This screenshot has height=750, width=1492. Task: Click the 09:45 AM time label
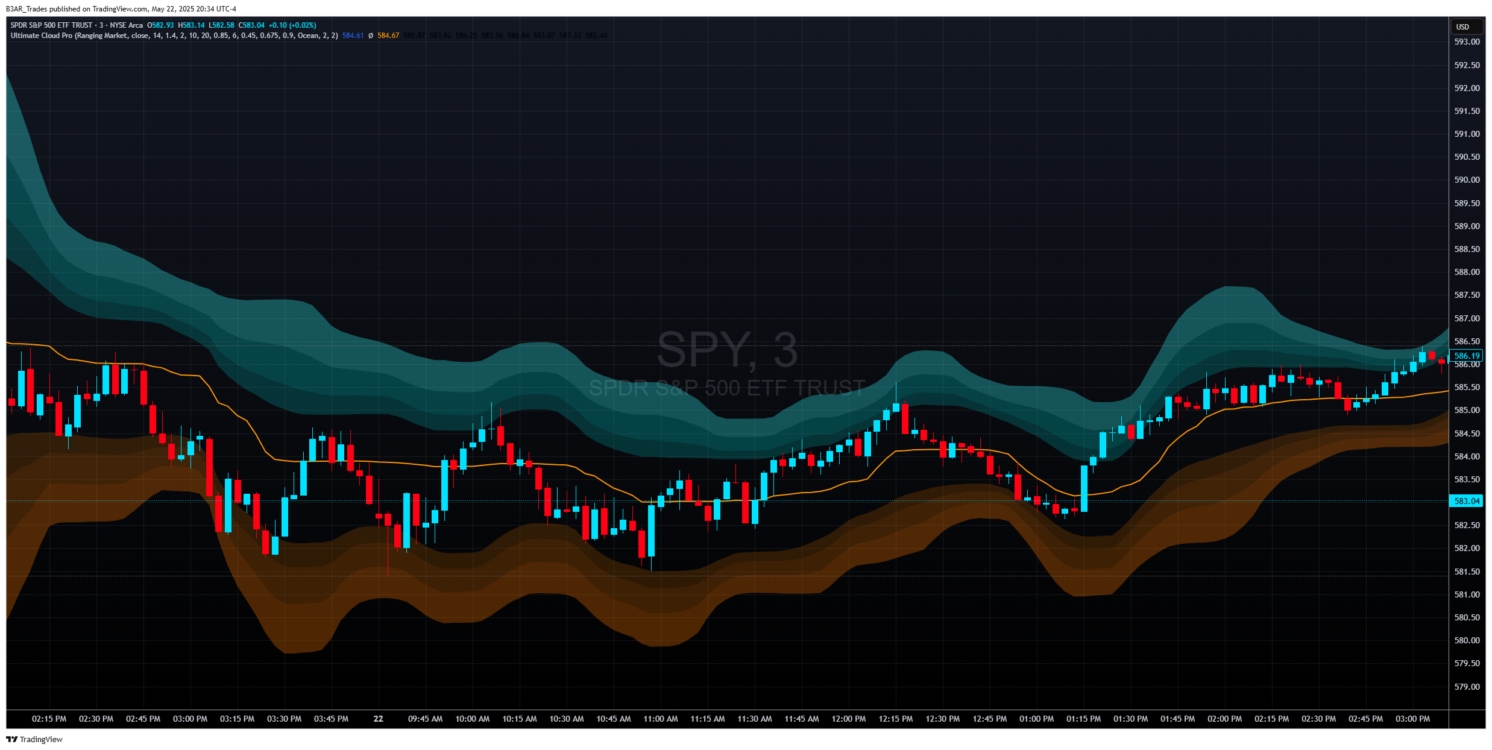pos(426,719)
